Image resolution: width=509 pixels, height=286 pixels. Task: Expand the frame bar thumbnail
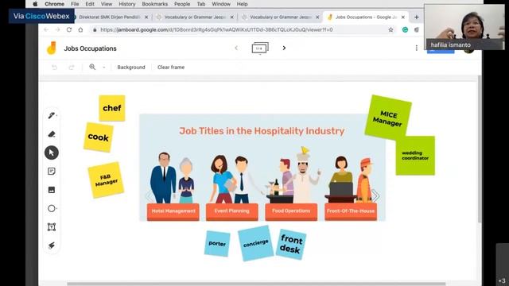[x=260, y=48]
